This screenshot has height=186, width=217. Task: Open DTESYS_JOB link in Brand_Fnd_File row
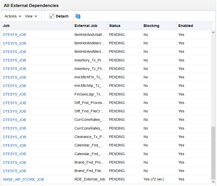tap(14, 171)
